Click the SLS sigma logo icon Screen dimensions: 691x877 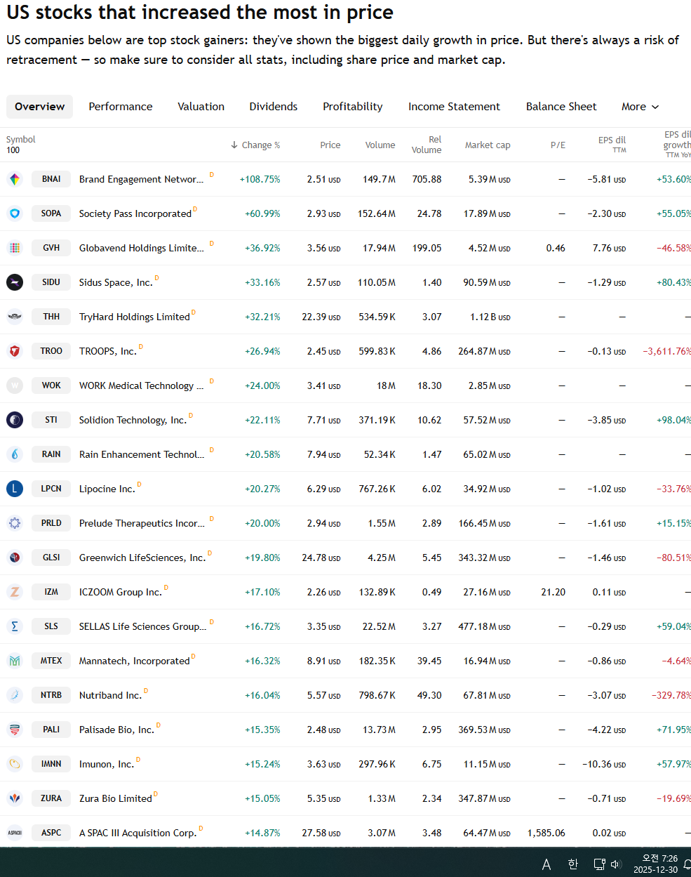[x=15, y=626]
